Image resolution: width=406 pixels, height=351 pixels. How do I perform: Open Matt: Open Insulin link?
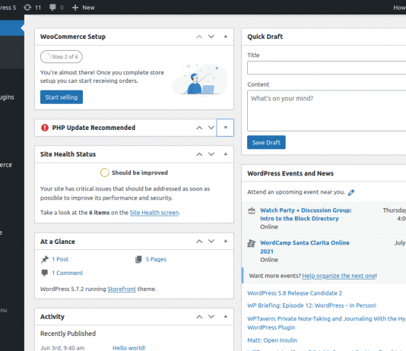coord(272,340)
